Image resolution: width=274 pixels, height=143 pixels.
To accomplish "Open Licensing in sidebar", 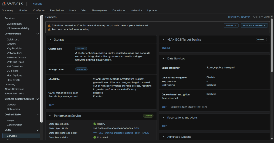I will pyautogui.click(x=10, y=85).
